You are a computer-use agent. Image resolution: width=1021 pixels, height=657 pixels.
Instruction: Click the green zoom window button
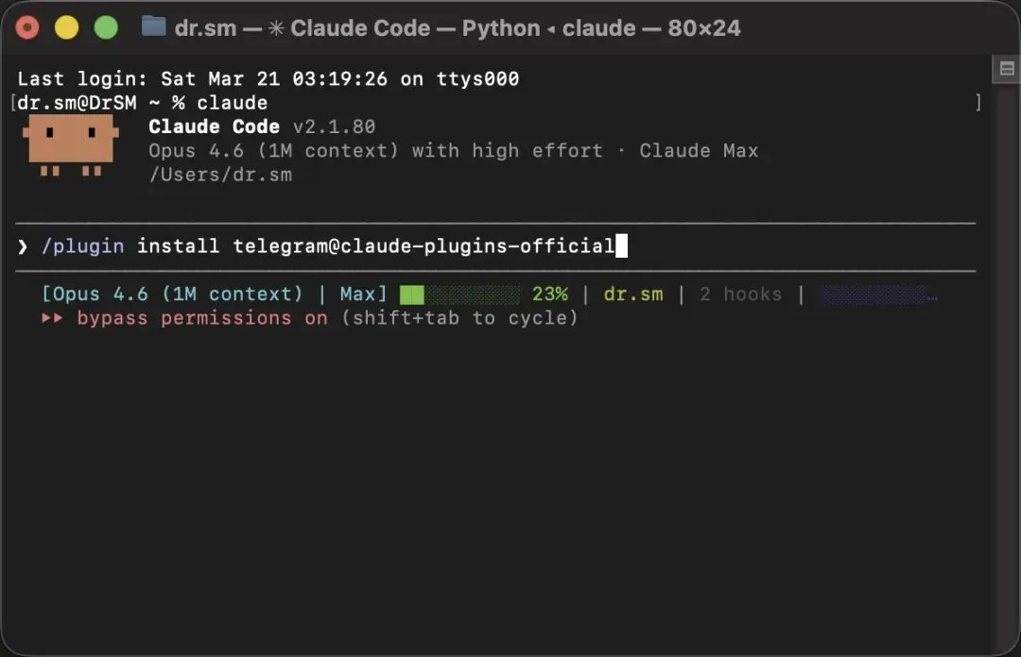tap(106, 27)
